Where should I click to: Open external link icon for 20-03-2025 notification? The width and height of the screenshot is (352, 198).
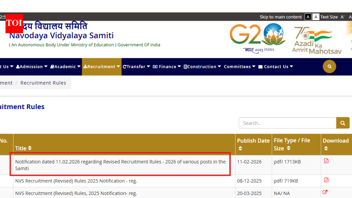325,192
